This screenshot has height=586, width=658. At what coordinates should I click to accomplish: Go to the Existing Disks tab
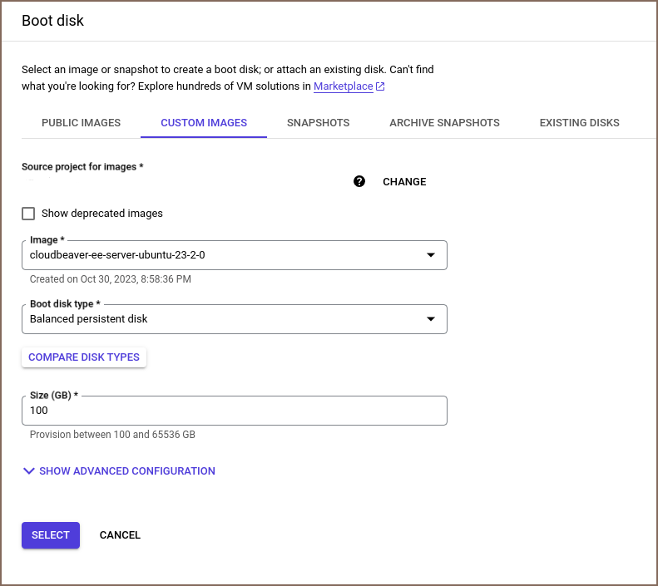[x=579, y=123]
